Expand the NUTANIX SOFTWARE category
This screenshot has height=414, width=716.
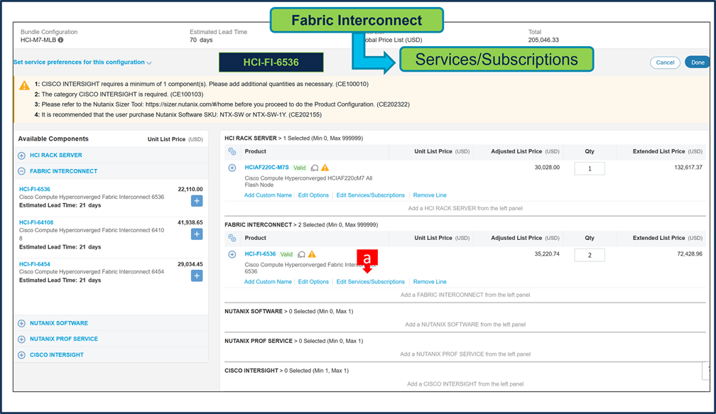coord(21,323)
